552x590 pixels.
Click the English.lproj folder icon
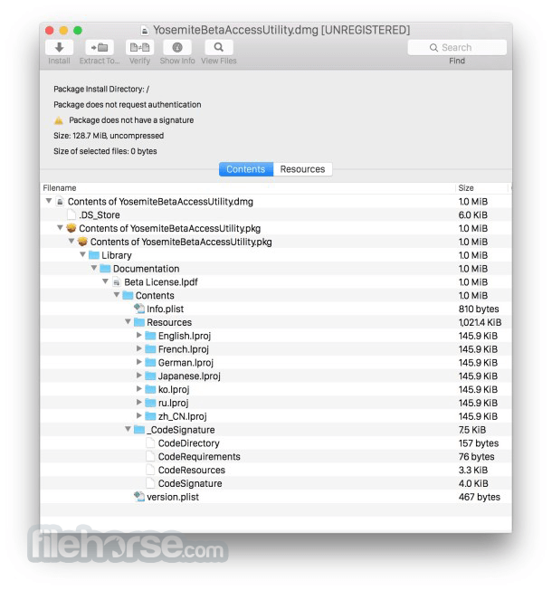(150, 336)
